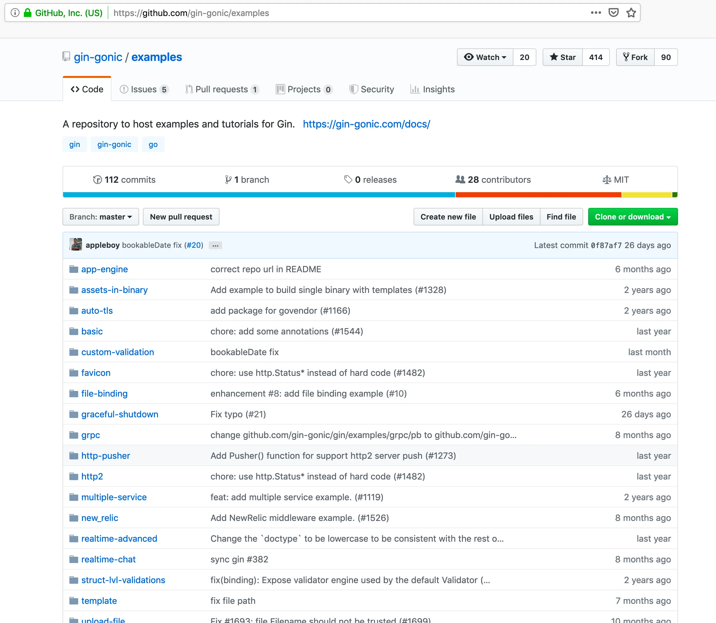The width and height of the screenshot is (716, 623).
Task: Open the gin-gonic.com/docs link
Action: (366, 124)
